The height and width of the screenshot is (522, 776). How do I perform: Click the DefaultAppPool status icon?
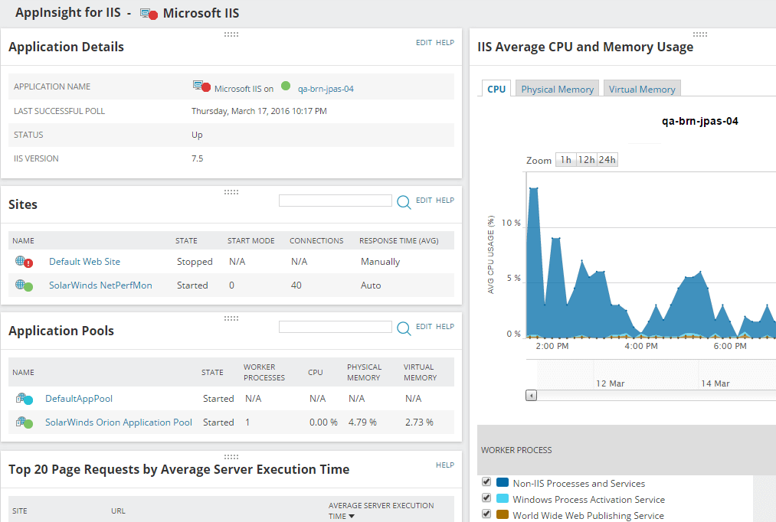point(24,399)
